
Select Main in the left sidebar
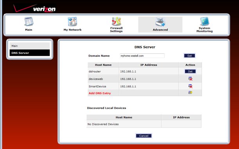coord(30,46)
